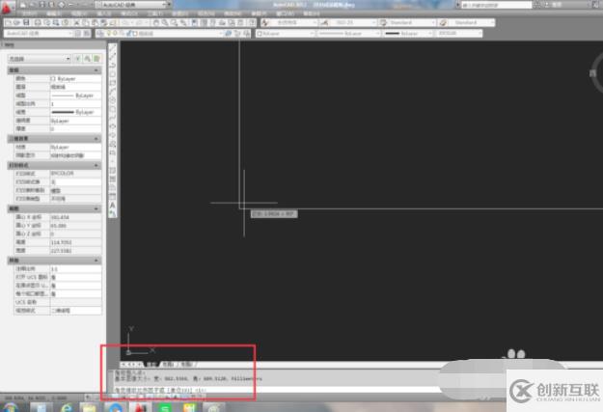
Task: Select the Multiline Text 'A' tool
Action: (113, 206)
